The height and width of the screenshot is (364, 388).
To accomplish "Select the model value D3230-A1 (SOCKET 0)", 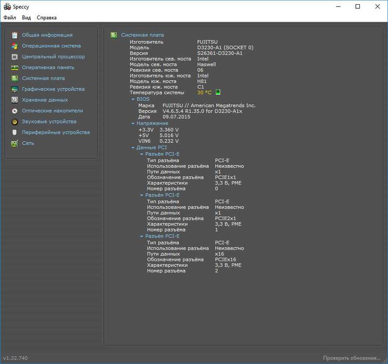I will click(x=225, y=47).
